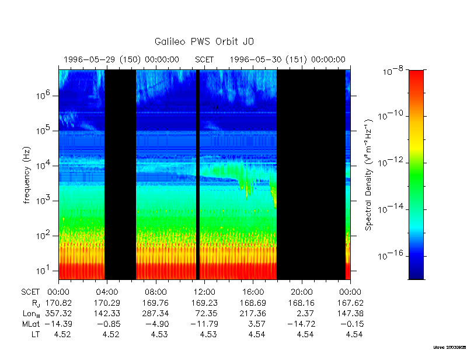Image resolution: width=467 pixels, height=350 pixels.
Task: Click the SCET time label '04:00'
Action: [107, 292]
